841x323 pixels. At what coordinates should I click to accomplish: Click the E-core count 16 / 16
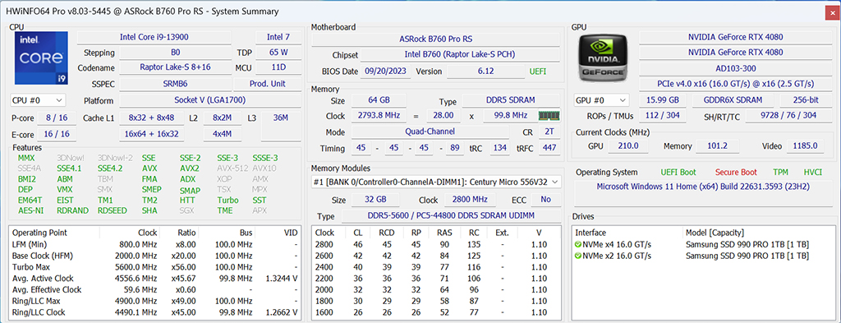tap(57, 134)
